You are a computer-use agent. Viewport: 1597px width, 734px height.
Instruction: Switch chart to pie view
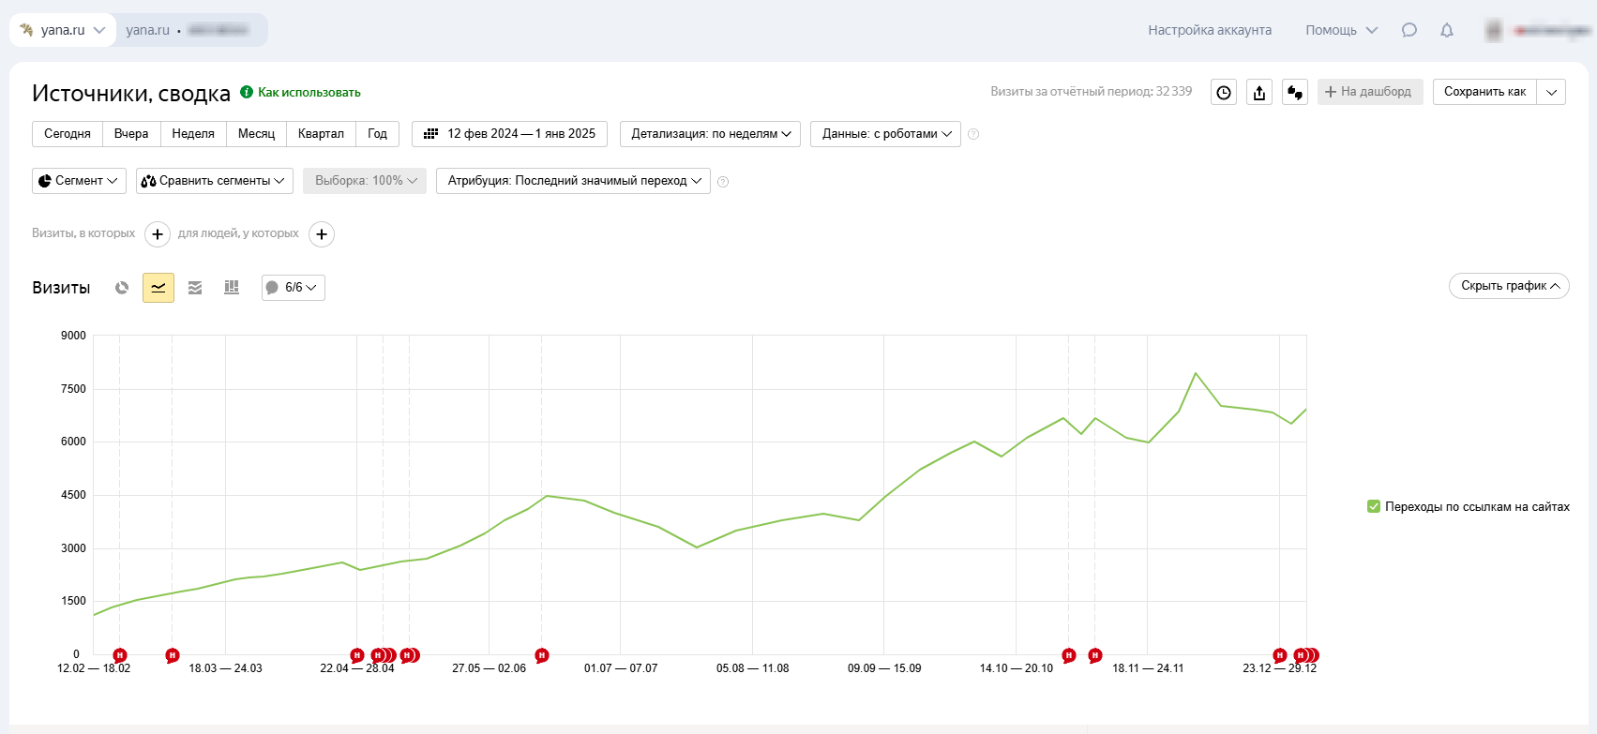122,288
